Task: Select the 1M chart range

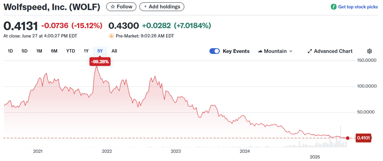Action: point(39,51)
